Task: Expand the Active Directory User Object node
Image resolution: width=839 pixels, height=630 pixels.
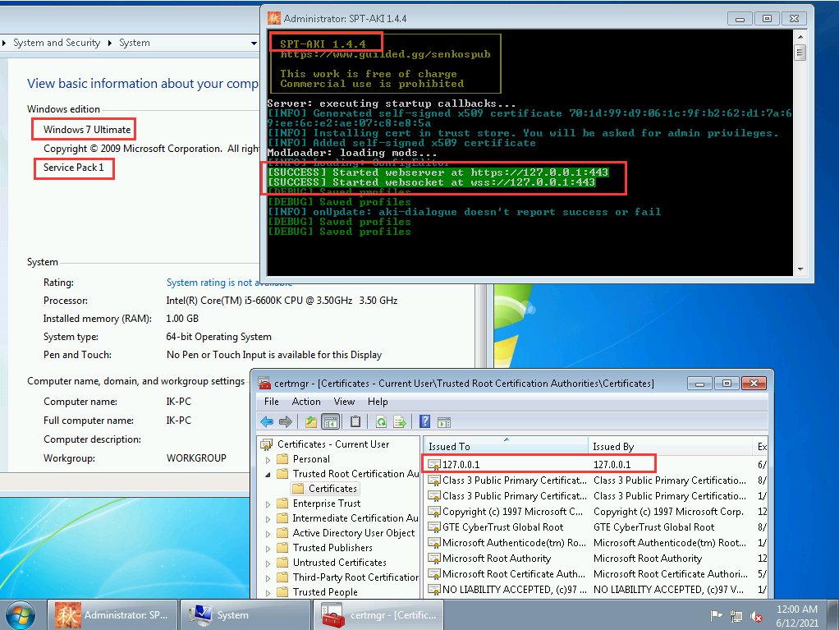Action: pyautogui.click(x=268, y=533)
